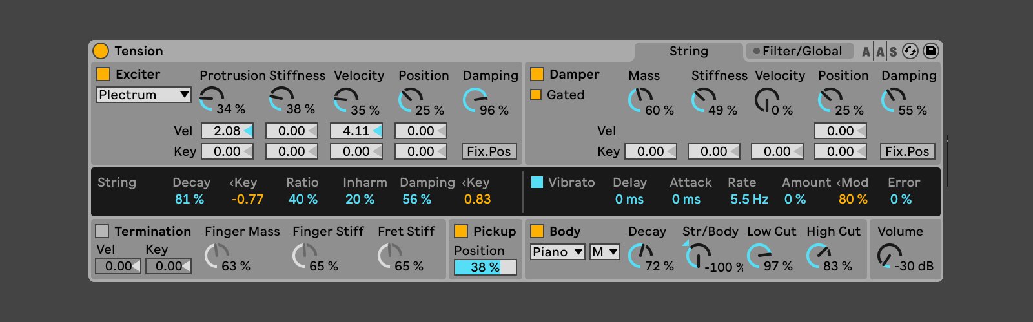Toggle the Body section switch
The width and height of the screenshot is (1033, 322).
[537, 231]
